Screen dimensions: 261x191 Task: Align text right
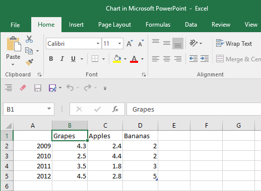click(x=178, y=59)
